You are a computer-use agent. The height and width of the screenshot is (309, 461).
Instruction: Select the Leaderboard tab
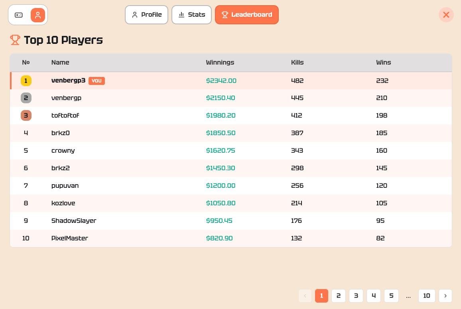pyautogui.click(x=247, y=15)
